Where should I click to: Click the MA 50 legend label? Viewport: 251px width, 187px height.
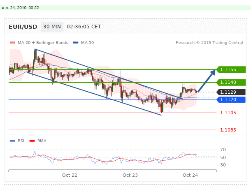[x=87, y=42]
